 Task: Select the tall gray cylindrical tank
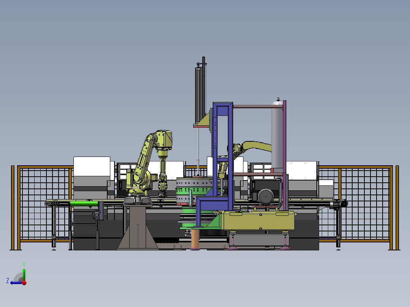[x=277, y=136]
